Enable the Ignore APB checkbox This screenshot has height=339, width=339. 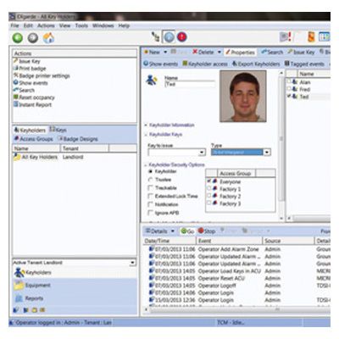(151, 213)
